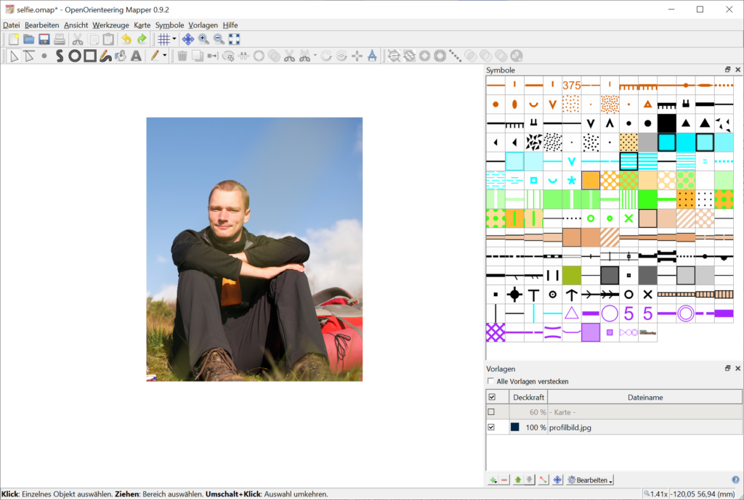Activate the write text tool
The image size is (744, 500).
pyautogui.click(x=135, y=56)
